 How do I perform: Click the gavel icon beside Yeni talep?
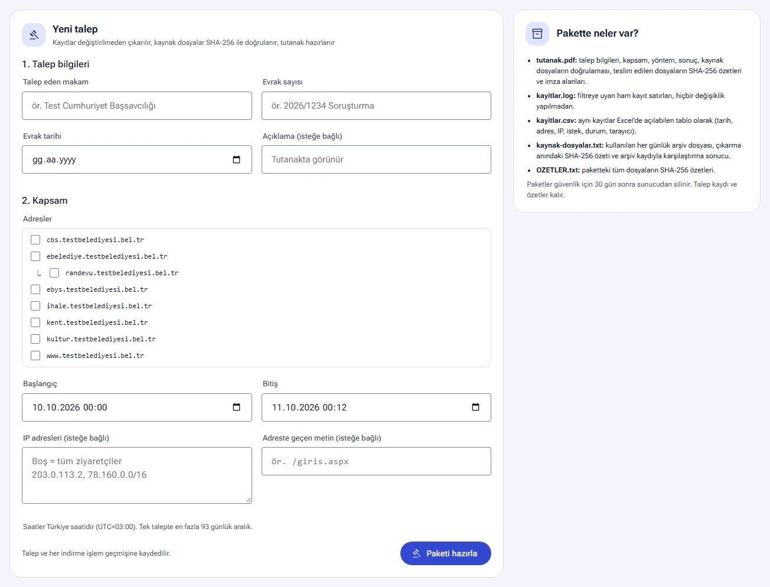[34, 35]
